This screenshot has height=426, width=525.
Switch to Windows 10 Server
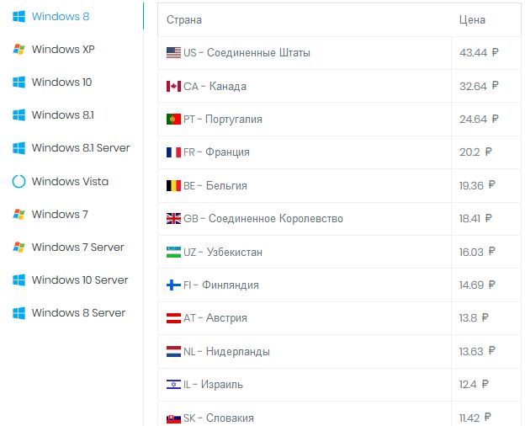click(x=79, y=280)
